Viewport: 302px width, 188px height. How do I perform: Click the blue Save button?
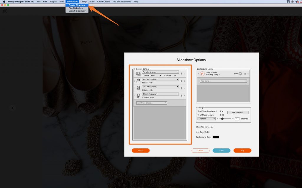221,151
